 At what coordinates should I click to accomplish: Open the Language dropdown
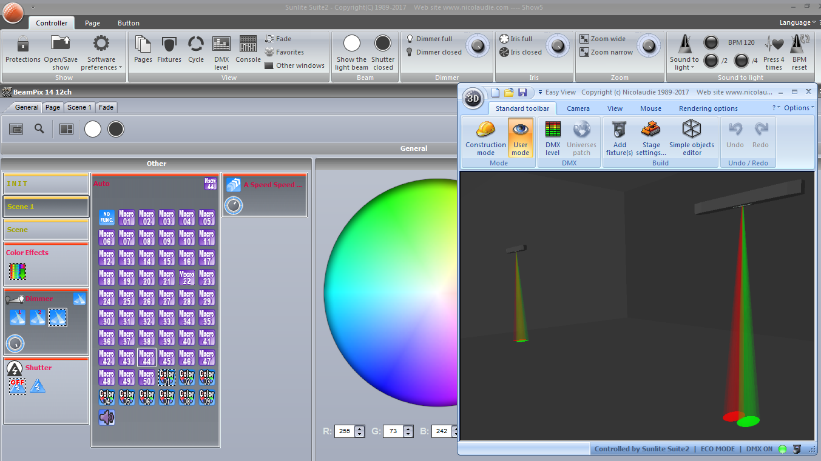point(797,22)
